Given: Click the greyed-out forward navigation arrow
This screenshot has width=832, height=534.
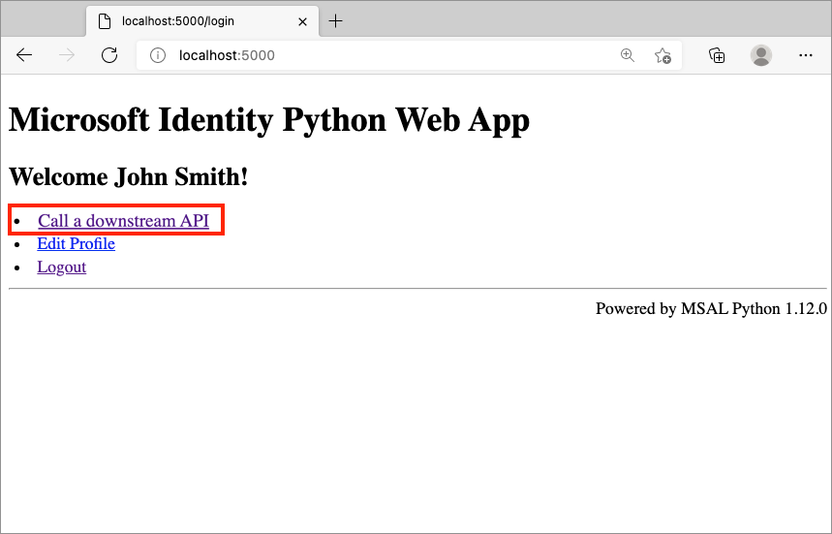Looking at the screenshot, I should pyautogui.click(x=67, y=55).
